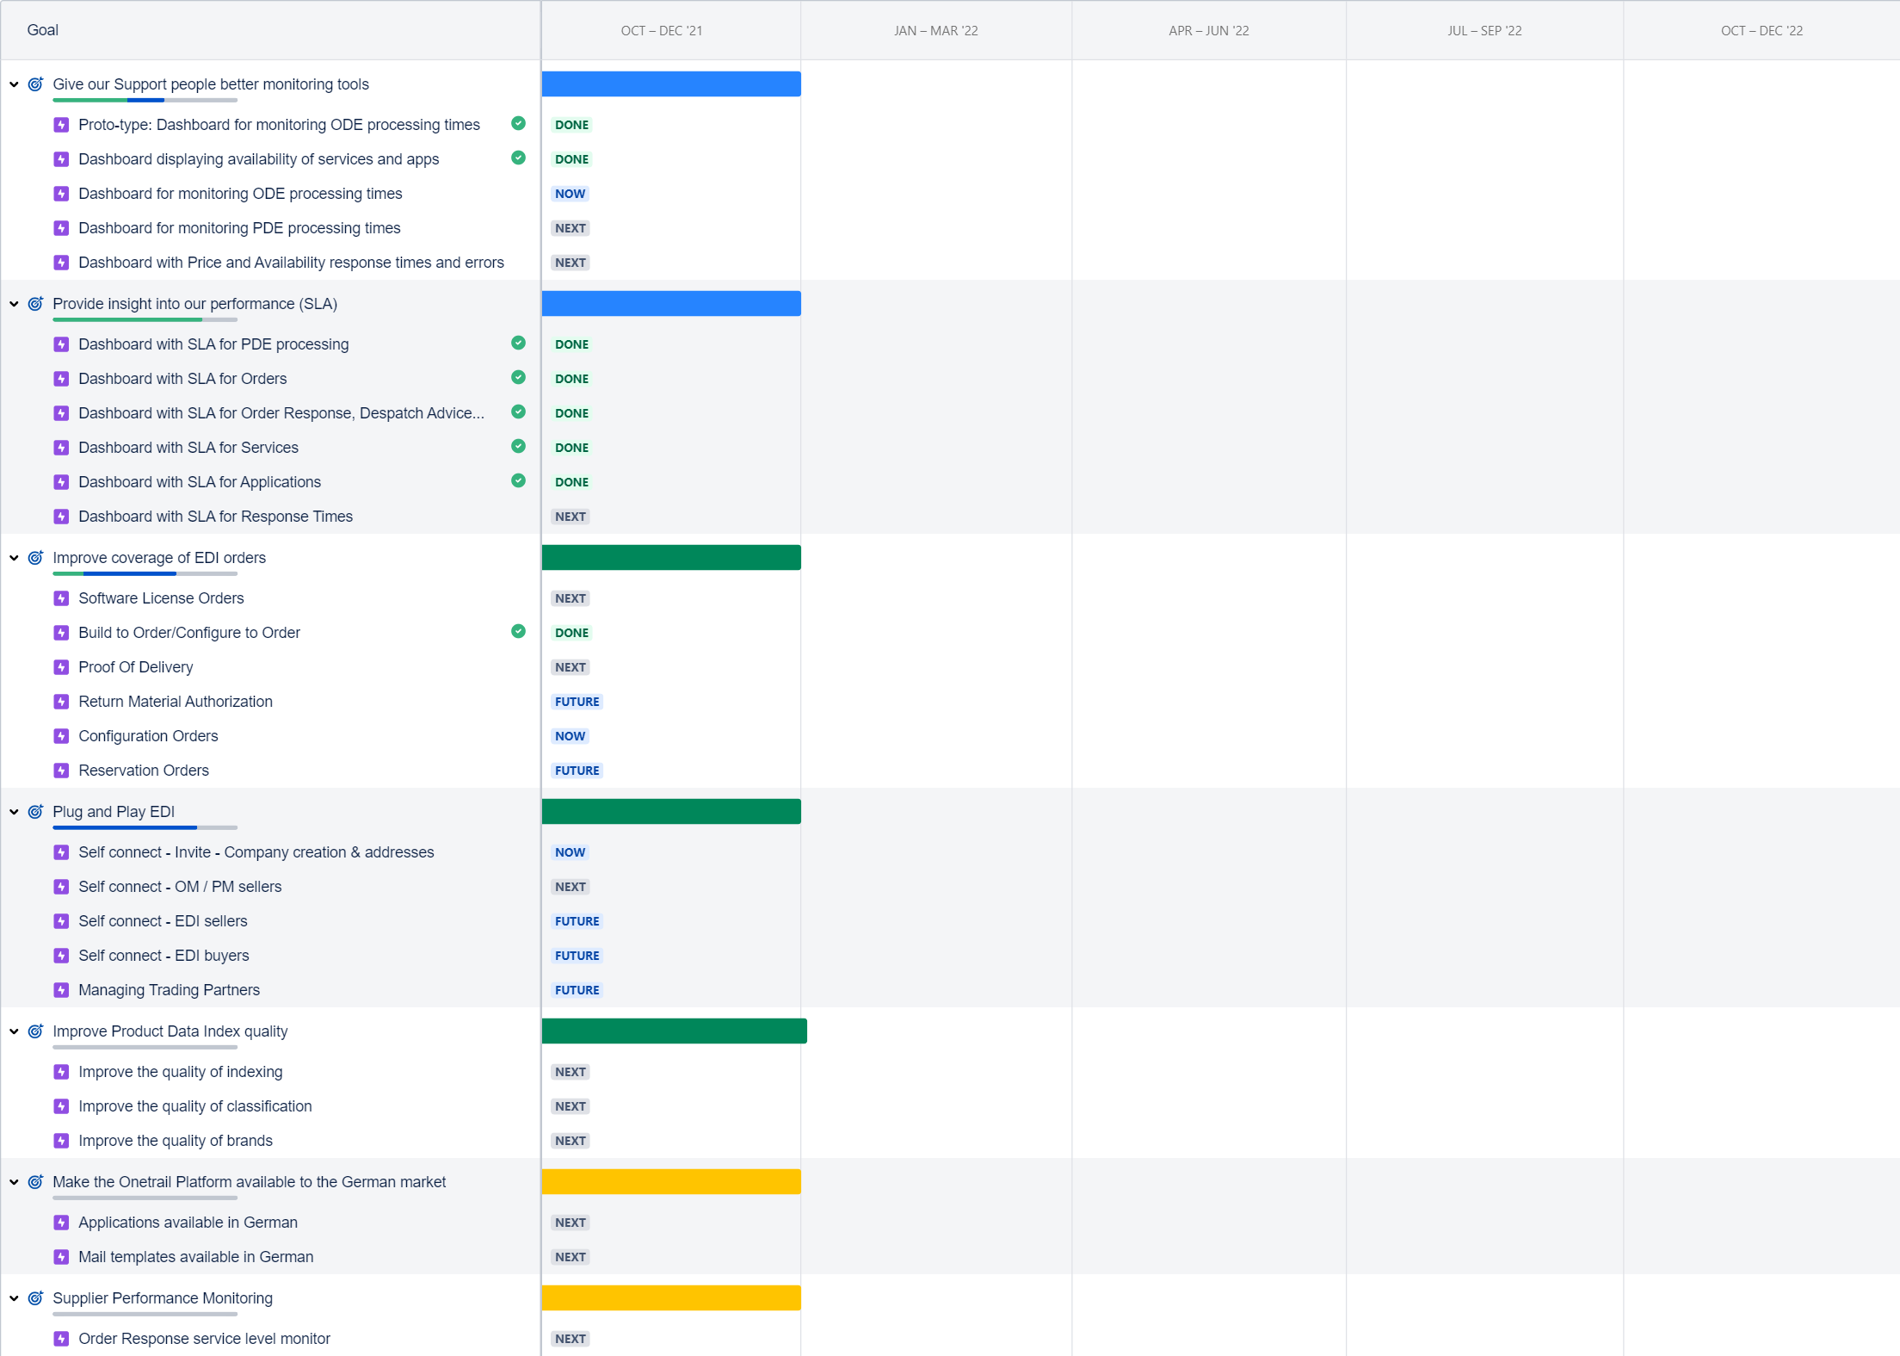The height and width of the screenshot is (1356, 1900).
Task: Click green checkmark for Proto-type ODE dashboard
Action: tap(518, 123)
